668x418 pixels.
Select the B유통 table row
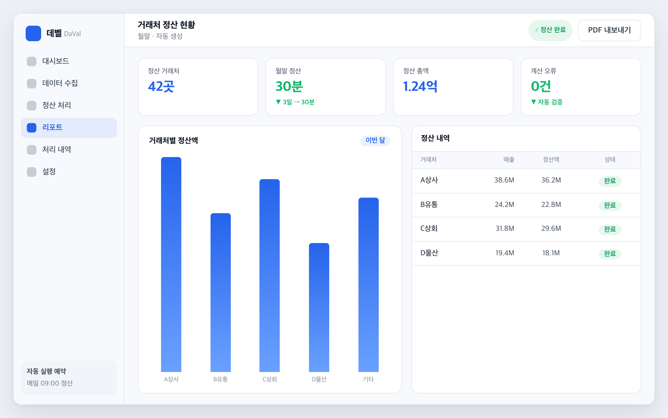(x=526, y=205)
